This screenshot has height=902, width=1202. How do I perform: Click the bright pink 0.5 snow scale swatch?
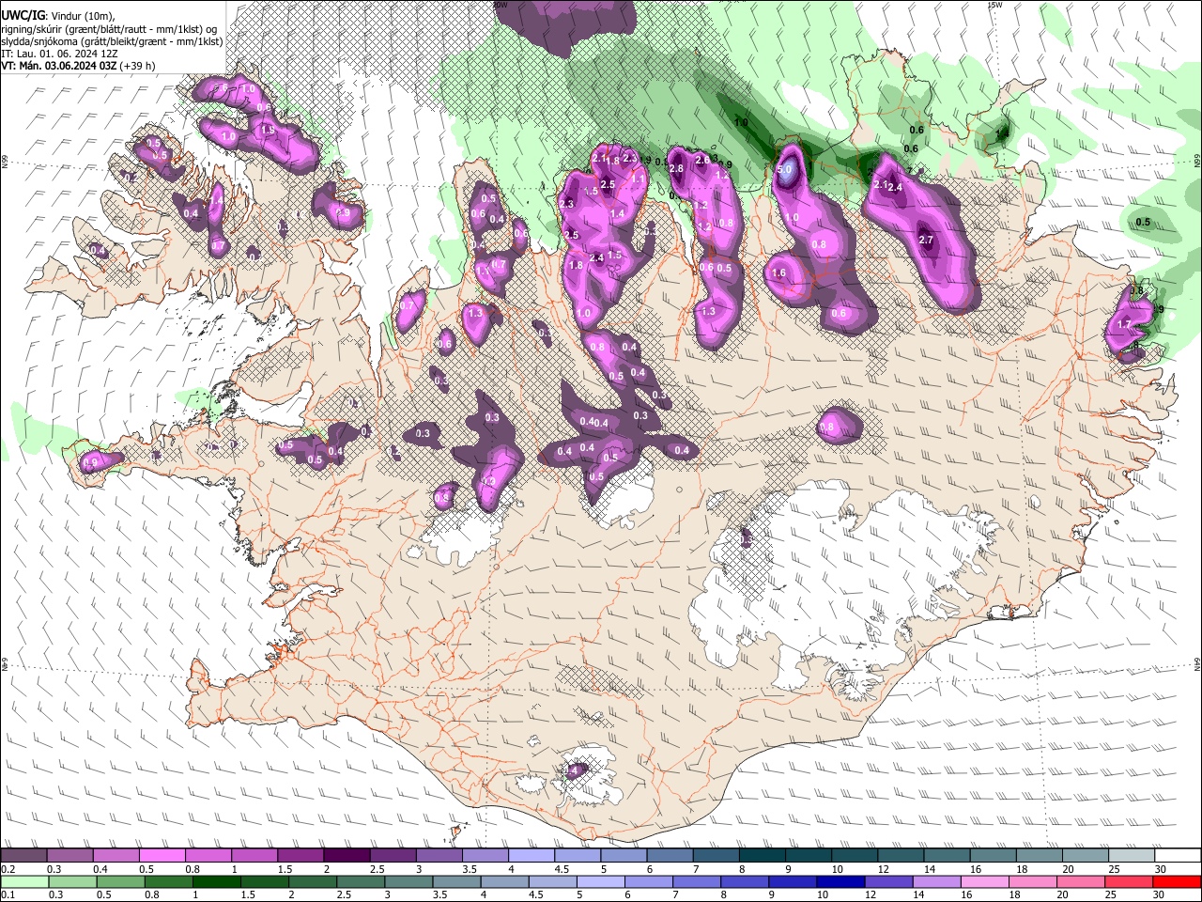[162, 856]
